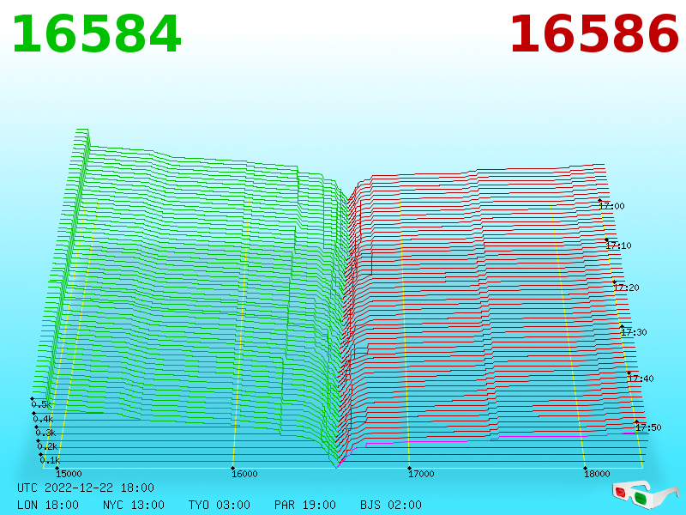Click the green bid price 16584
Viewport: 686px width, 515px height.
click(96, 34)
